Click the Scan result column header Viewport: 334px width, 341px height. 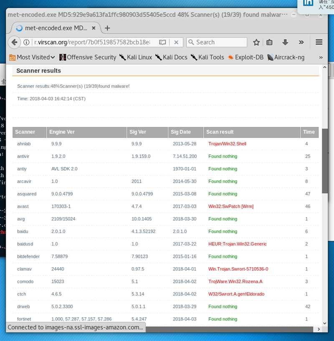[252, 132]
